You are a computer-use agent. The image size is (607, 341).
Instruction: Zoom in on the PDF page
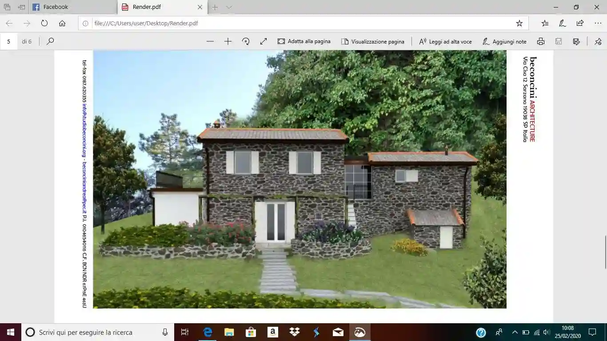[x=228, y=41]
